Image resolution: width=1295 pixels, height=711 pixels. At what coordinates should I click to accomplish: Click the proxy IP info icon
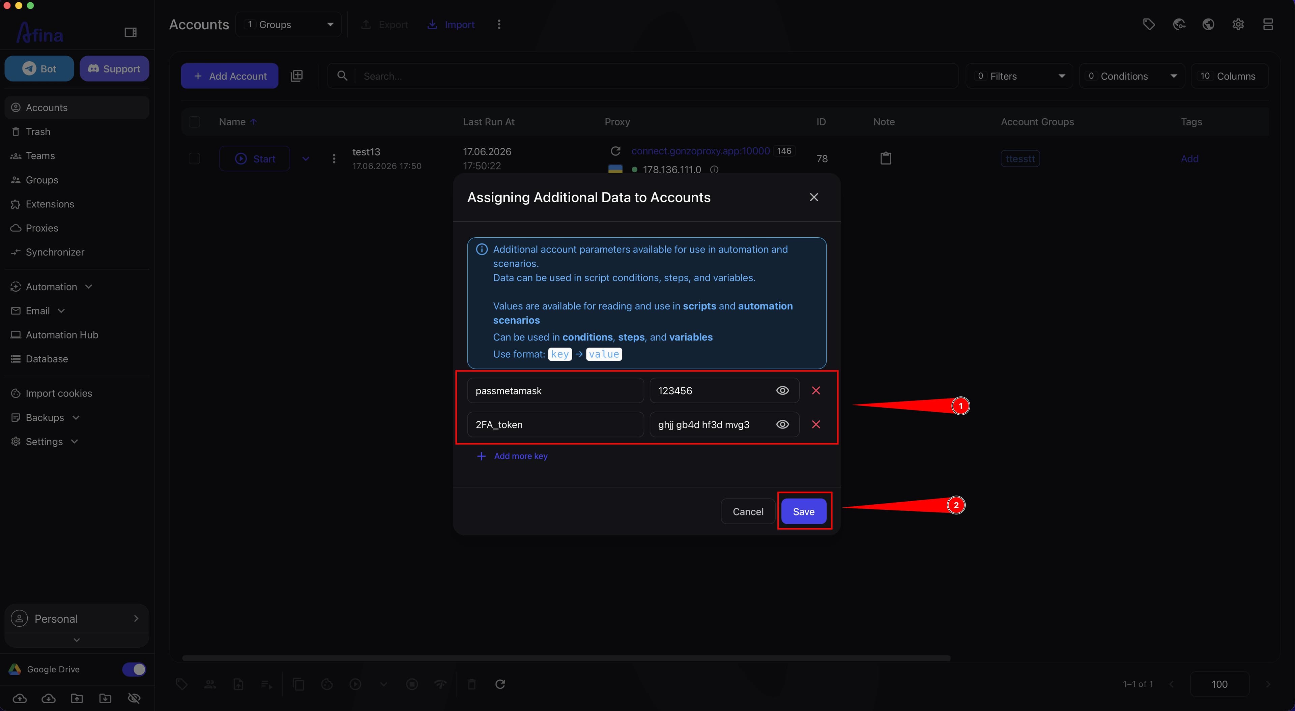click(714, 170)
